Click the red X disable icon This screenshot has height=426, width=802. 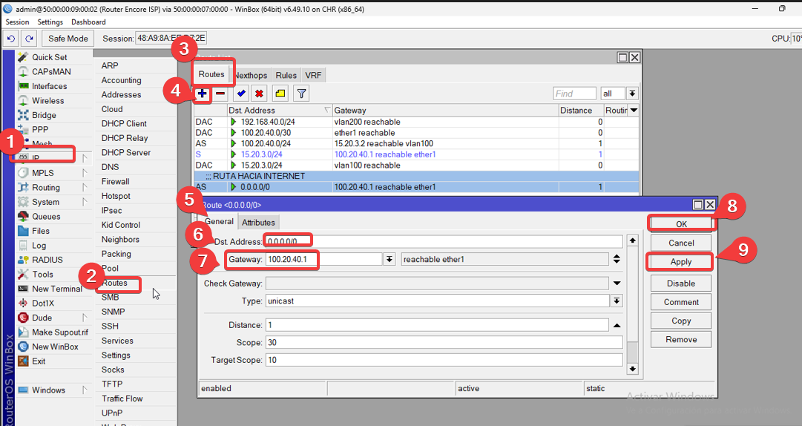point(259,94)
